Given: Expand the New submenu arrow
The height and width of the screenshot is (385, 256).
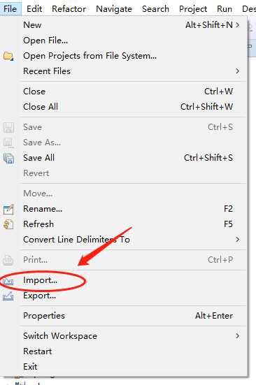Looking at the screenshot, I should coord(237,24).
